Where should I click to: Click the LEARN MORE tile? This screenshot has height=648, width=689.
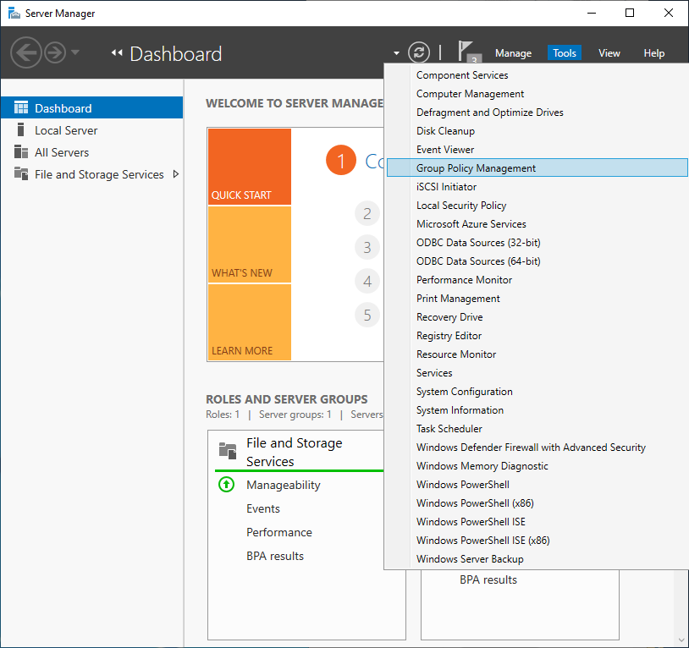coord(249,322)
